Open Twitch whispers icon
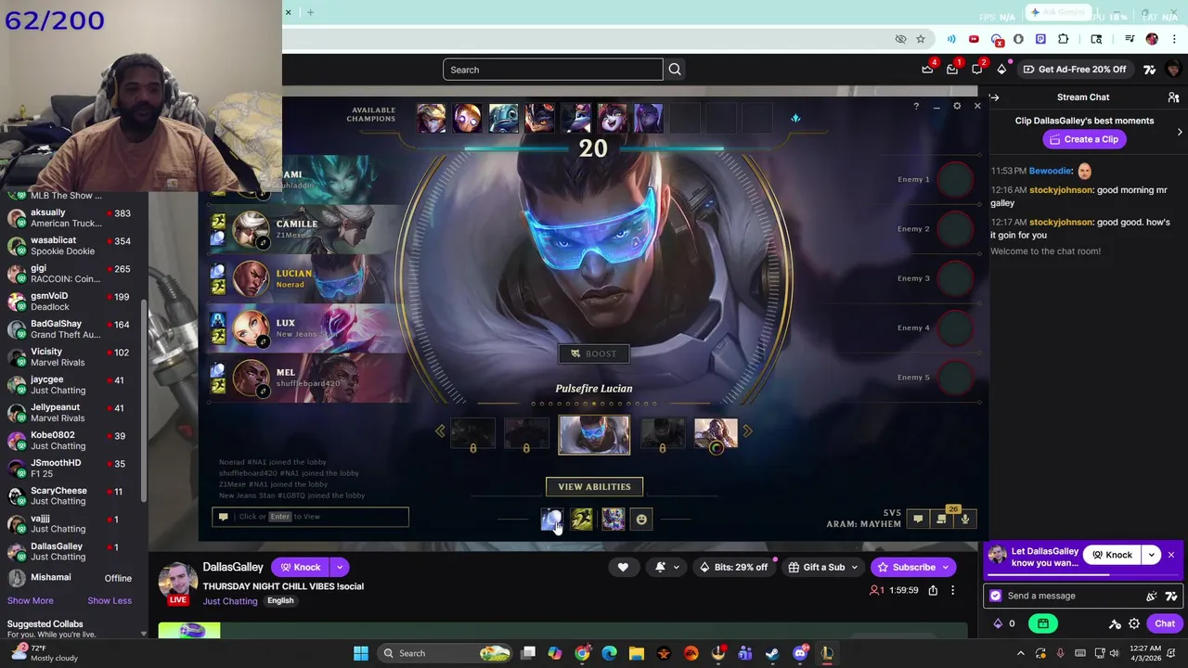The height and width of the screenshot is (668, 1188). (x=977, y=70)
